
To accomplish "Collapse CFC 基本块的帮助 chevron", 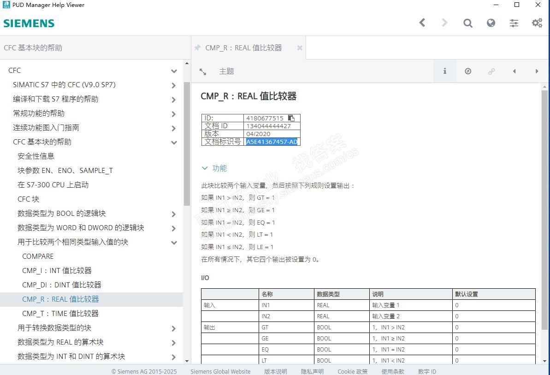I will click(174, 143).
